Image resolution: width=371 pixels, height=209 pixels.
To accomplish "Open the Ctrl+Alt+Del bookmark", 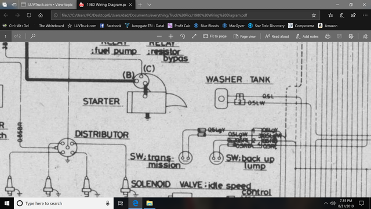I will [x=16, y=26].
